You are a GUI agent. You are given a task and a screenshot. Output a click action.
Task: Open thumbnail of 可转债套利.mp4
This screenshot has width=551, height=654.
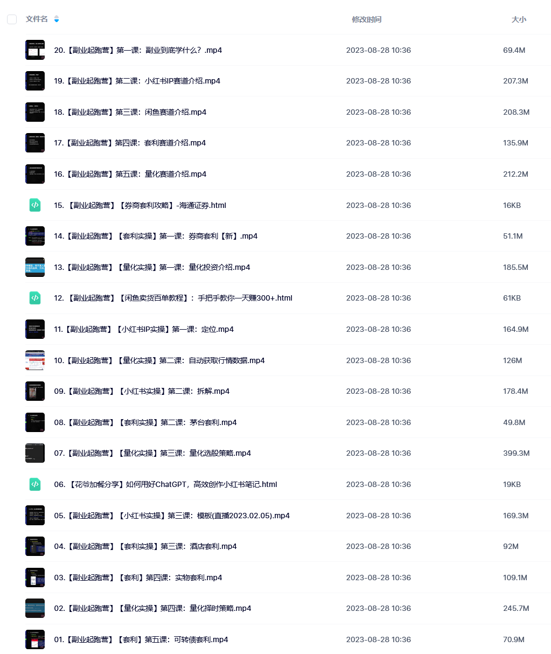tap(35, 639)
